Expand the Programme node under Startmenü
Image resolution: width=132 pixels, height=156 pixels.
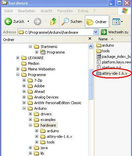click(x=36, y=52)
